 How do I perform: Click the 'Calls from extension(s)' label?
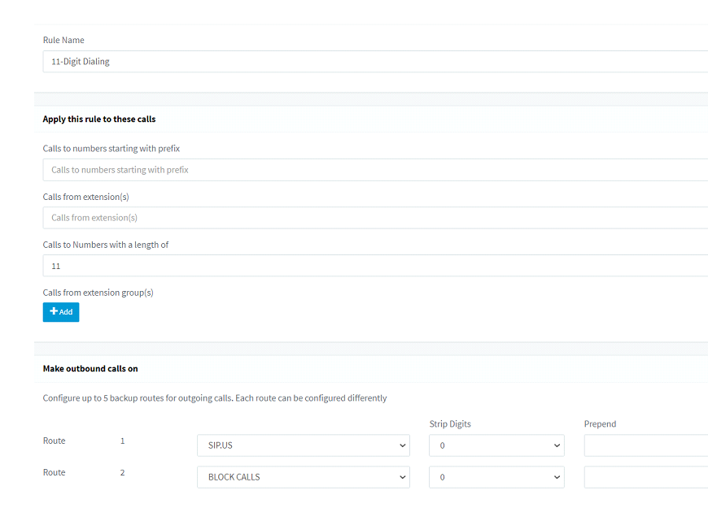point(85,197)
